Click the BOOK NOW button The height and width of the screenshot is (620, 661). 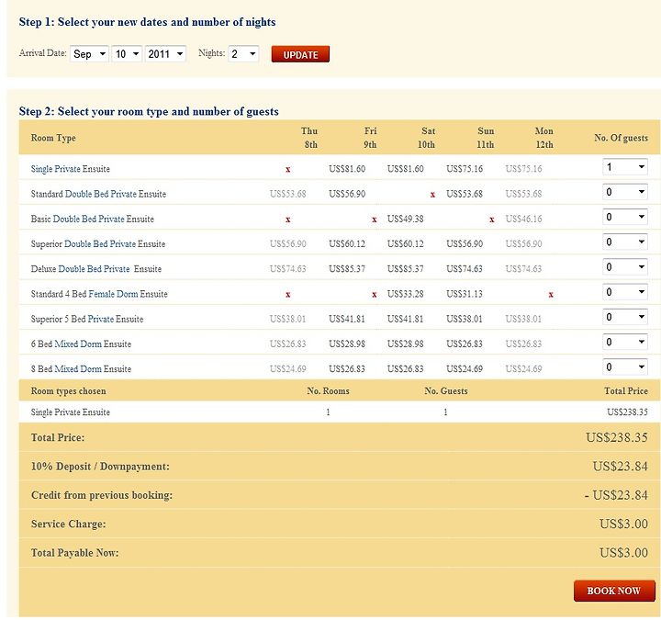(614, 591)
